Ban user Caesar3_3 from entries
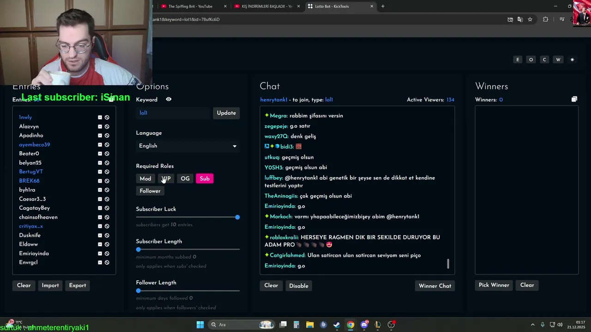This screenshot has width=591, height=332. pos(107,199)
